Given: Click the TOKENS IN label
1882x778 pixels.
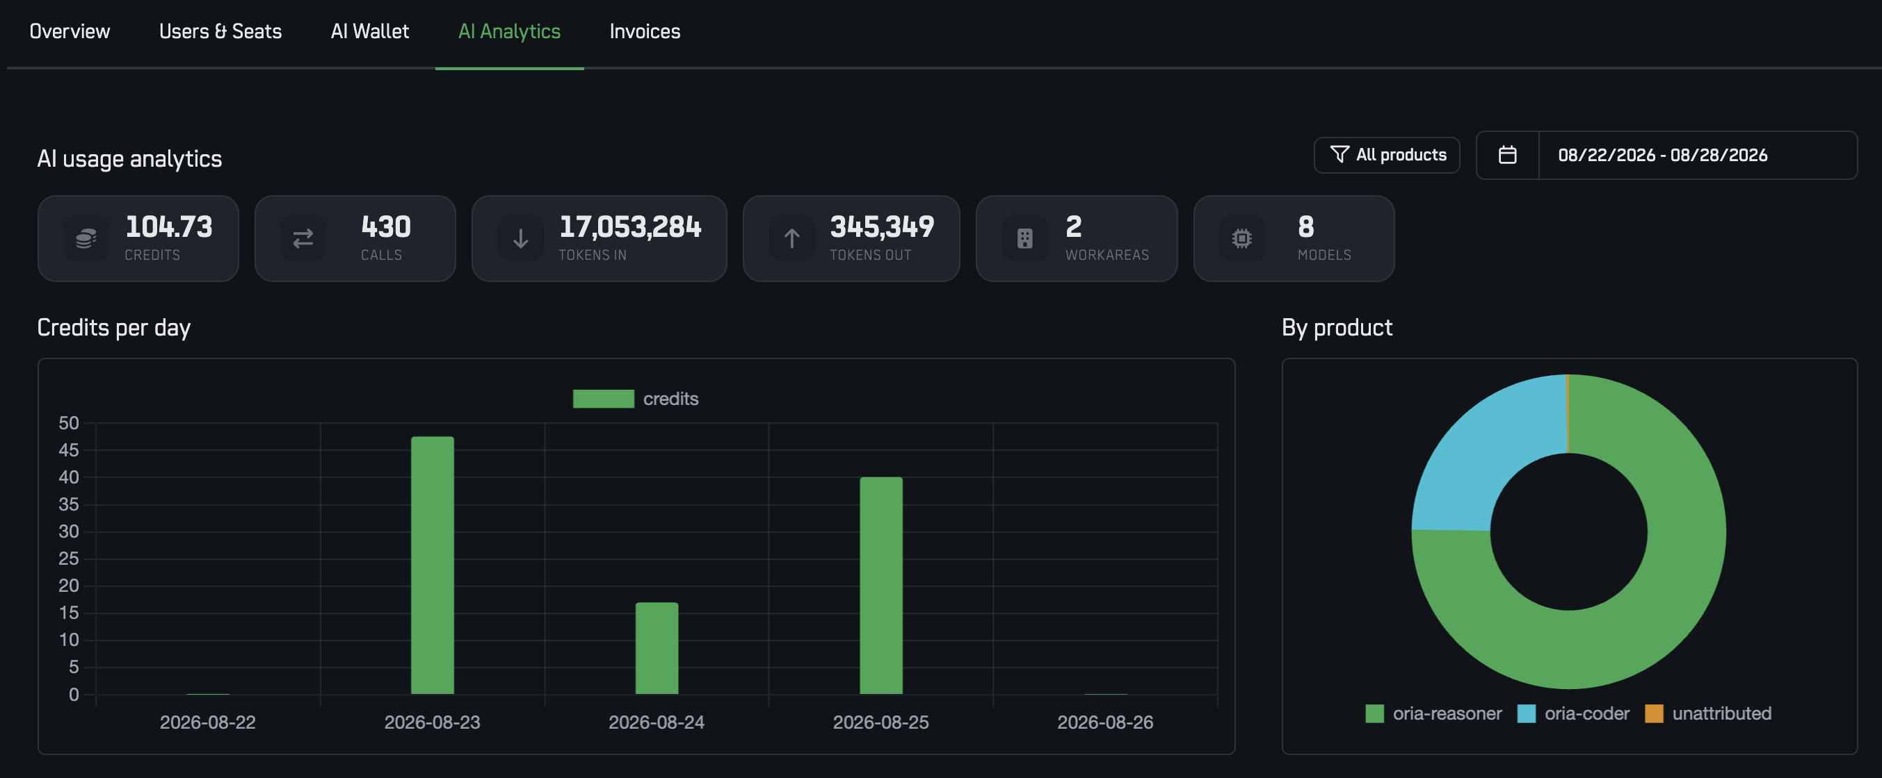Looking at the screenshot, I should click(x=593, y=255).
